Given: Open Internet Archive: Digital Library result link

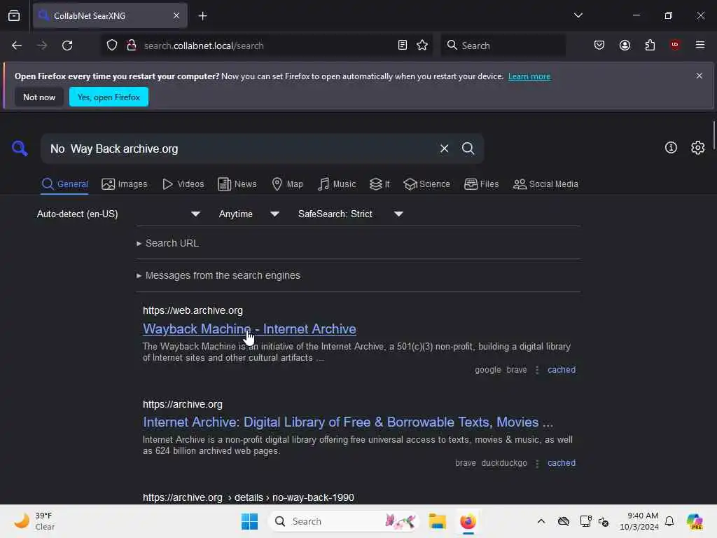Looking at the screenshot, I should click(348, 422).
